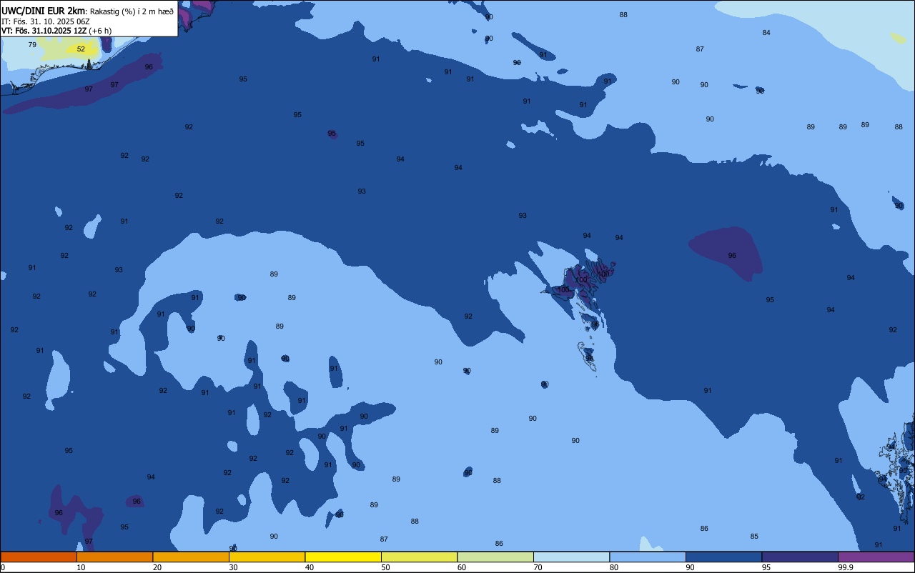The width and height of the screenshot is (915, 573).
Task: Click the purple above-99.9 legend swatch
Action: point(876,557)
